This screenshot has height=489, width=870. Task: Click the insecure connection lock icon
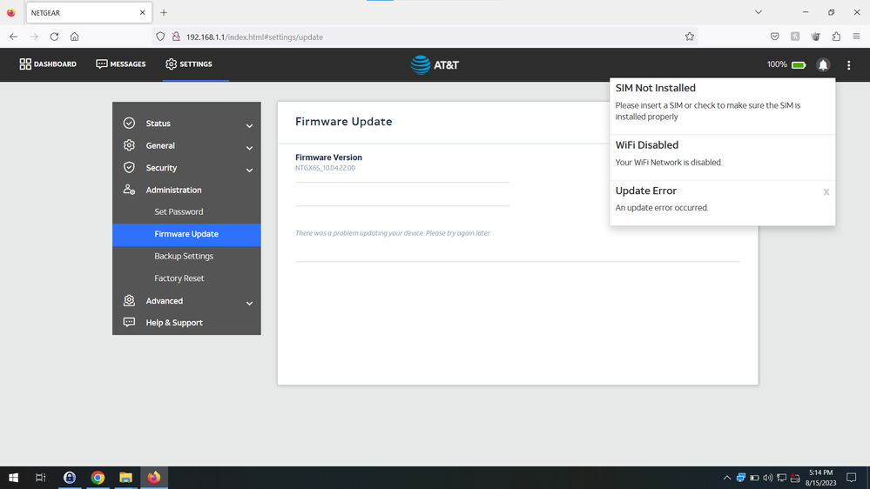coord(176,37)
